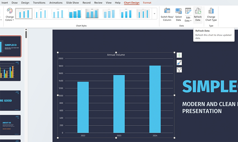Open the Help tab
Screen dimensions: 238x142
tap(118, 3)
